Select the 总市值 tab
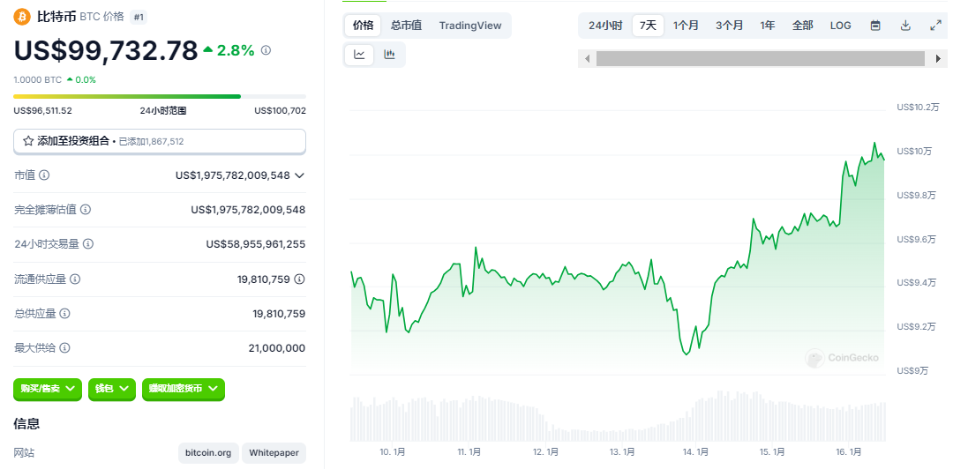 (407, 26)
